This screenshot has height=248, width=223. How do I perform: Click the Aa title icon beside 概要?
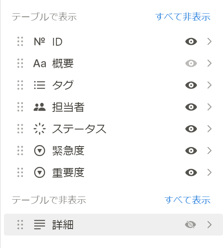click(x=40, y=64)
